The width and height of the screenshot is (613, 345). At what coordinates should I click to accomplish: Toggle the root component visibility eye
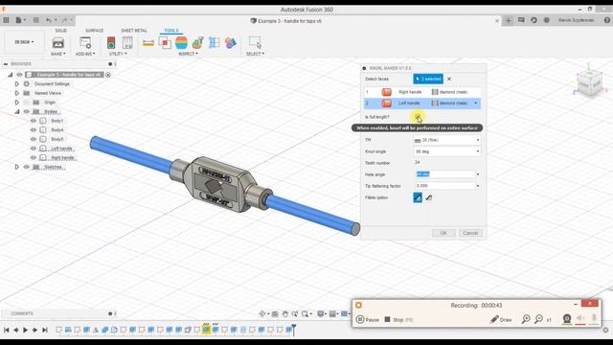(19, 75)
